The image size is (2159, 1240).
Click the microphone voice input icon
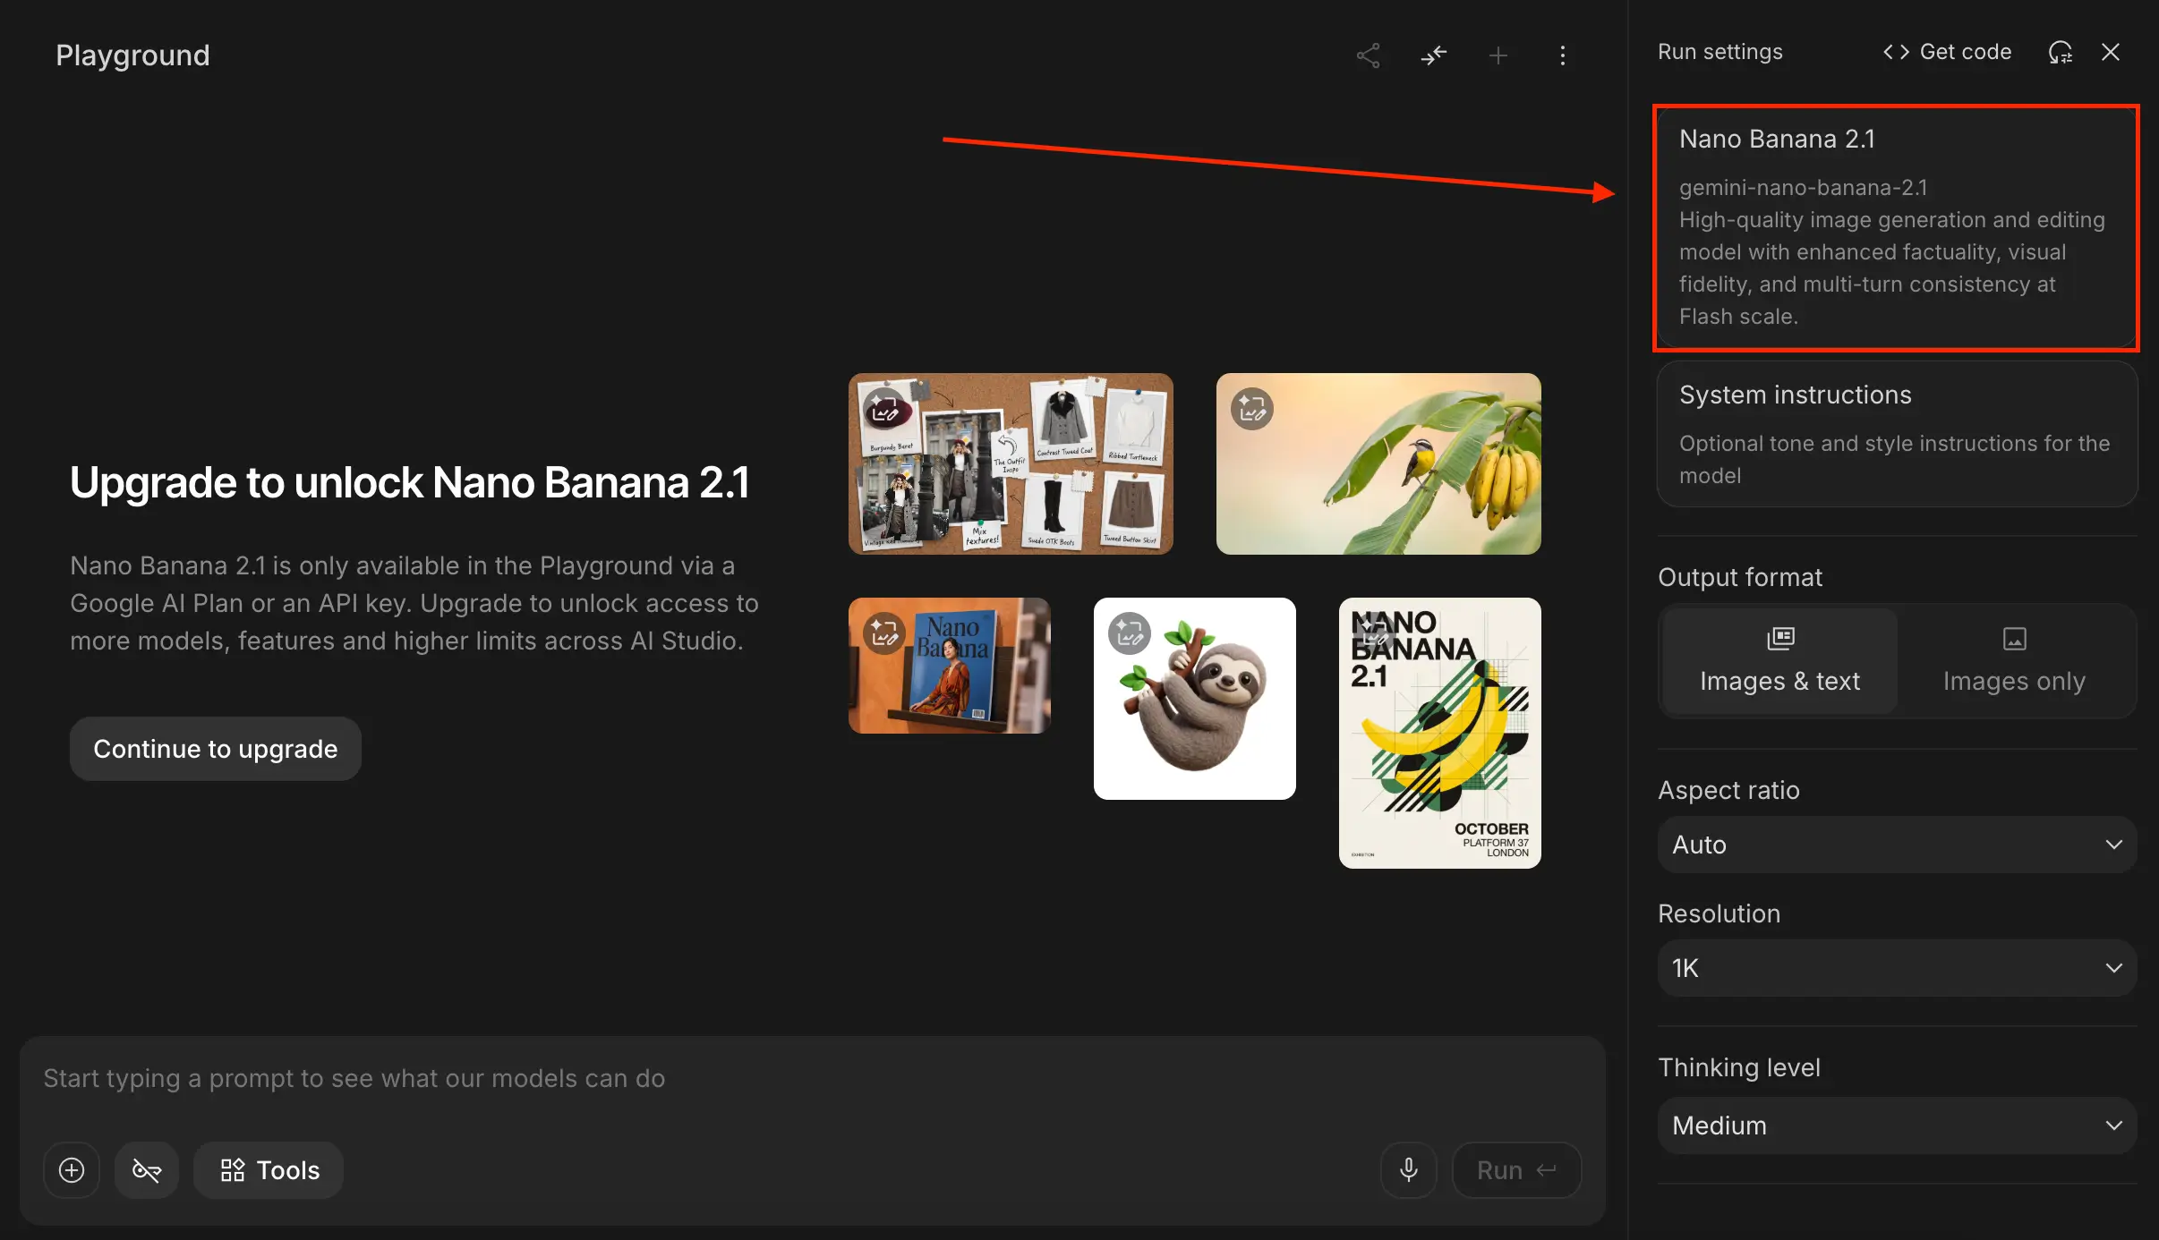click(x=1409, y=1170)
